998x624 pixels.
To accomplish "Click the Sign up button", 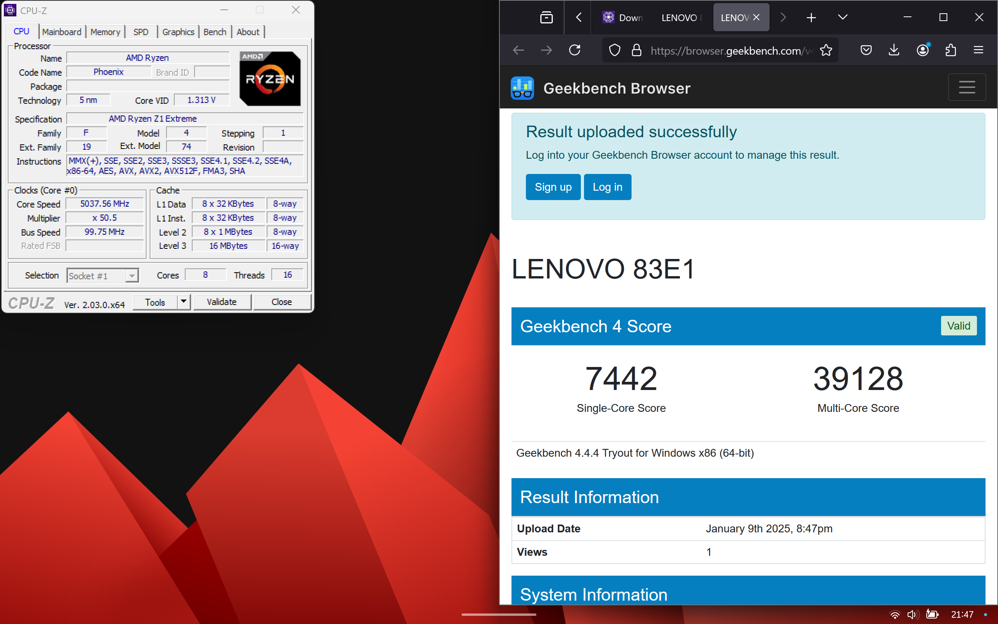I will point(553,187).
